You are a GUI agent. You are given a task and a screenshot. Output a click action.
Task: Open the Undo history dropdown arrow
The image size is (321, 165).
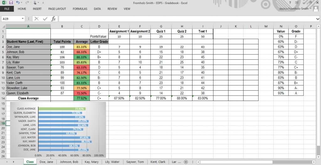(x=21, y=3)
